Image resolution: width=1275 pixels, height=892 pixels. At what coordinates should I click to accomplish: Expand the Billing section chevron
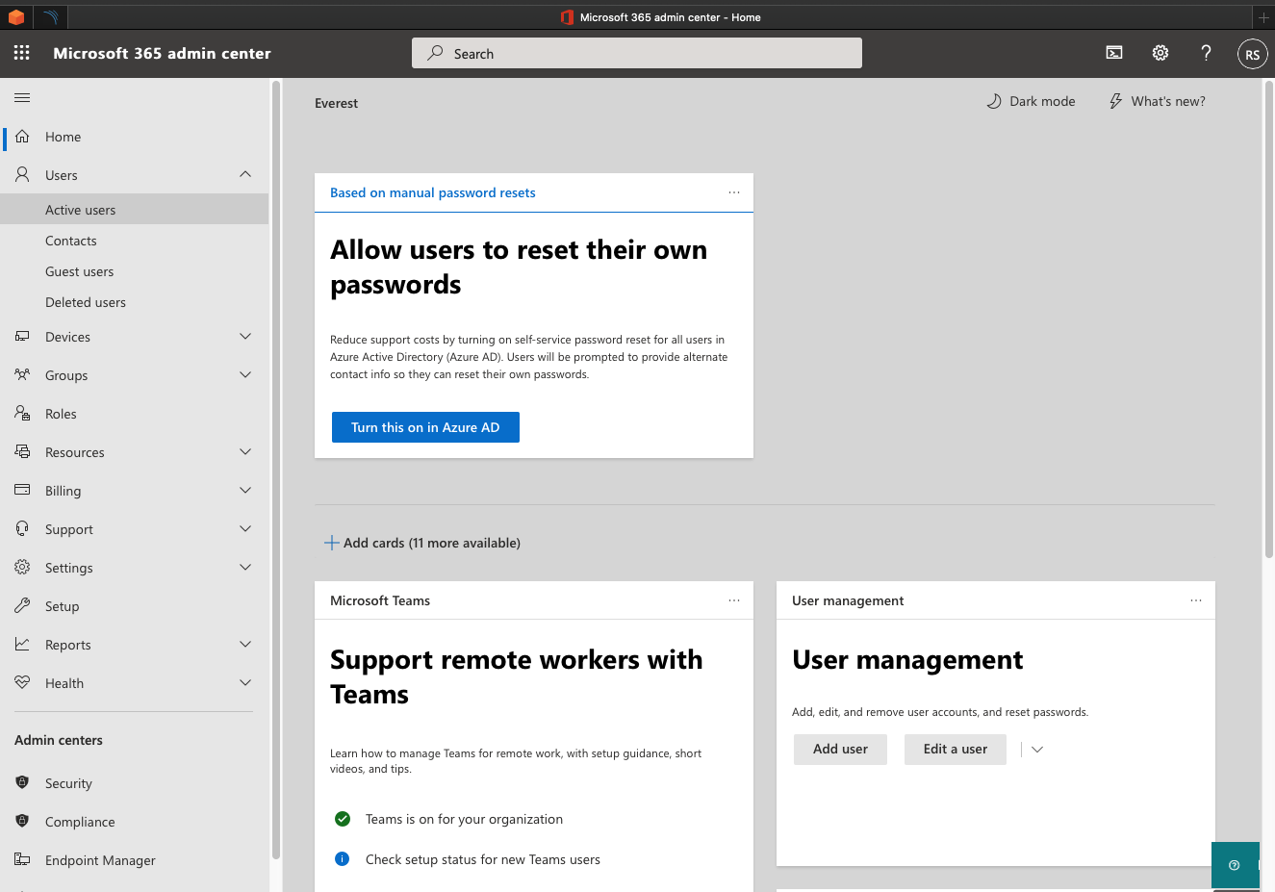point(245,490)
